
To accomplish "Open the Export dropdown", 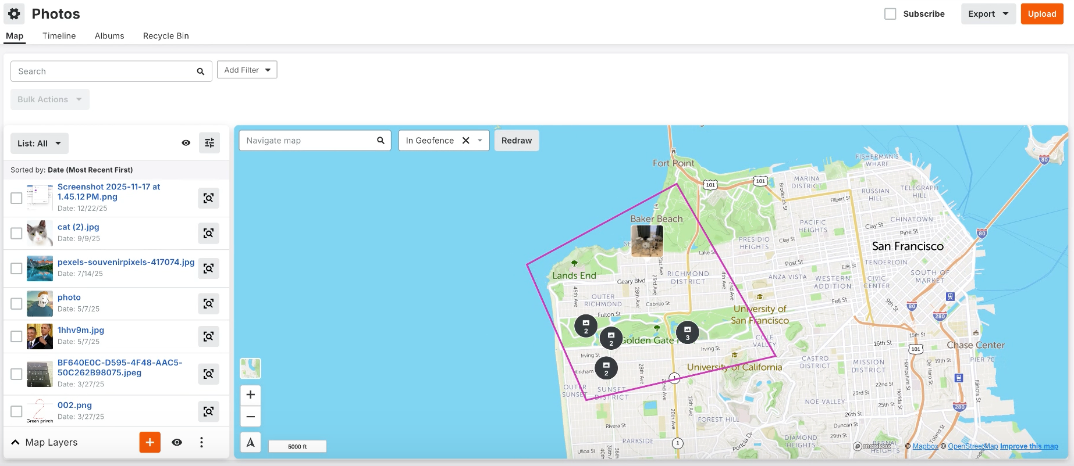I will [988, 14].
